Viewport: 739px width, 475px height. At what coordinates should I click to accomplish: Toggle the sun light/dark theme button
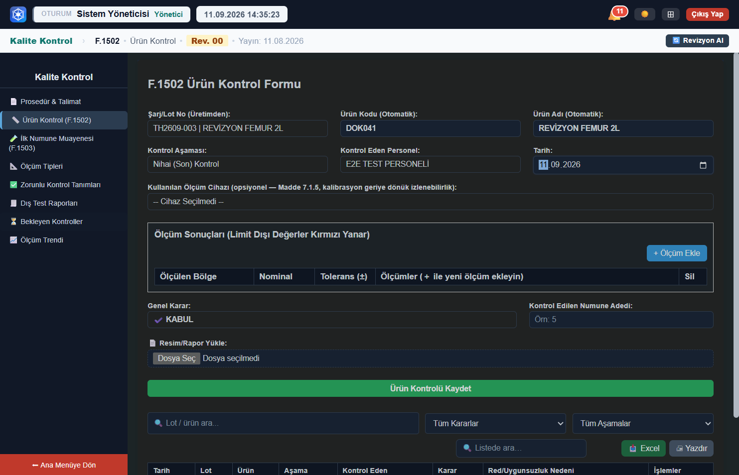(645, 14)
